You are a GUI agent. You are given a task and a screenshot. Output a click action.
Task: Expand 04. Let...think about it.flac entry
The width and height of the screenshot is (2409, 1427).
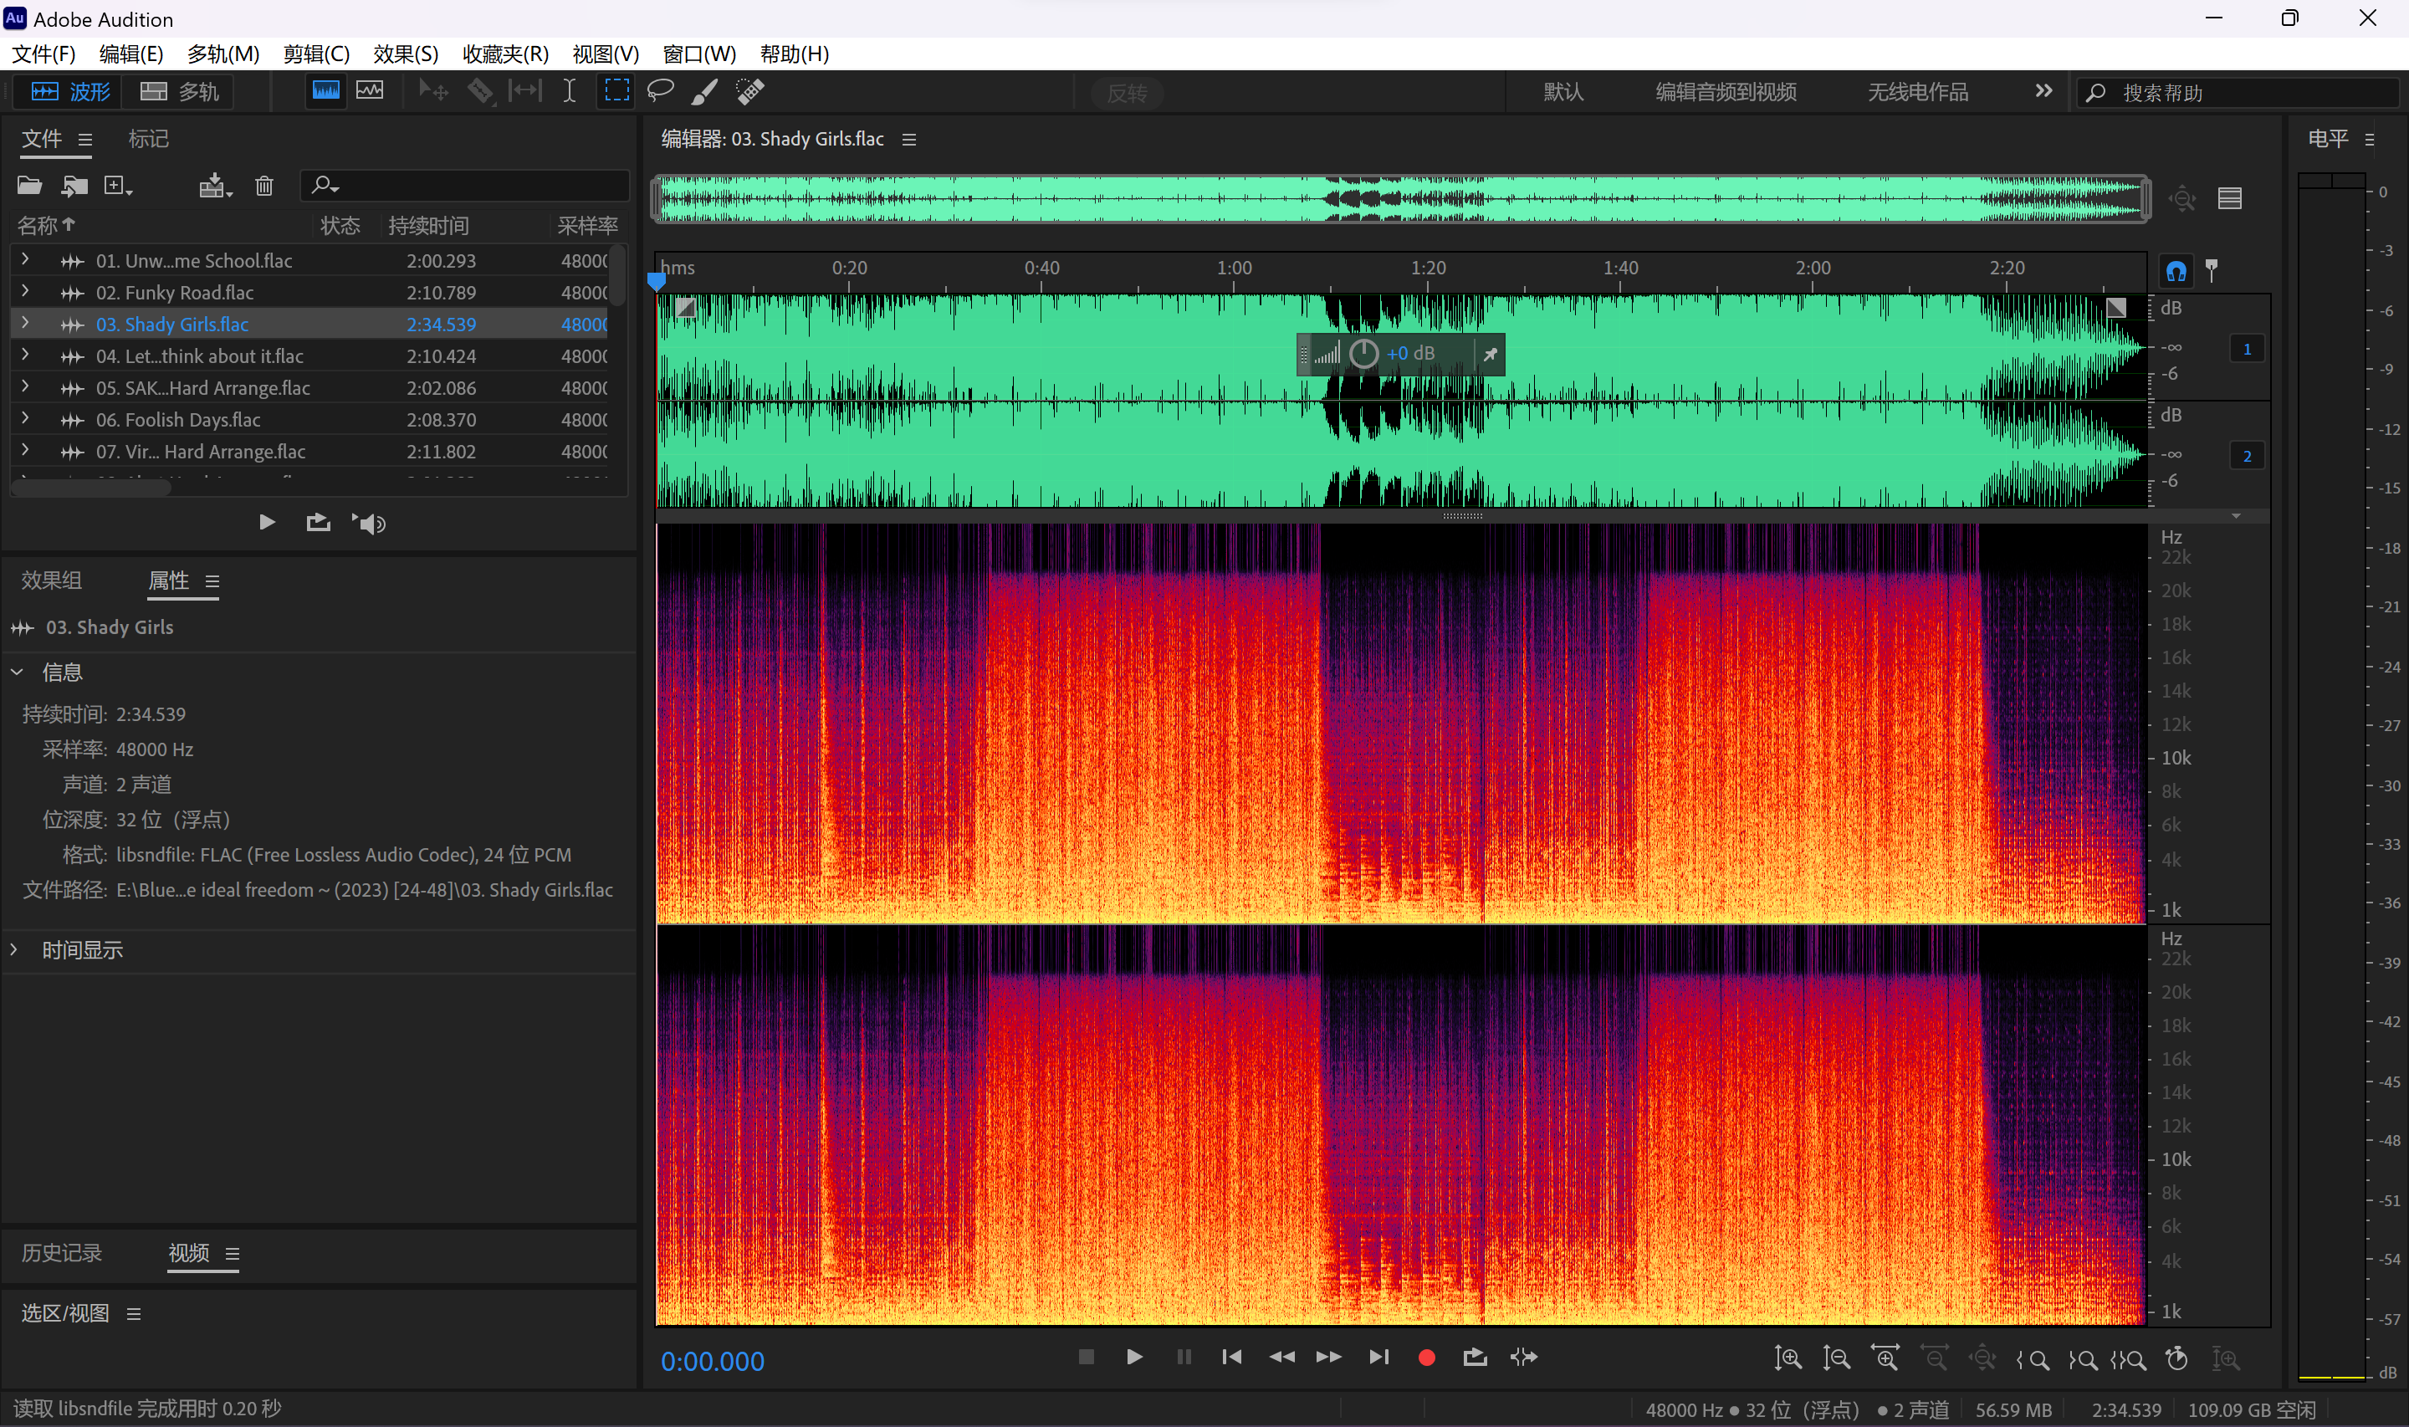click(25, 355)
